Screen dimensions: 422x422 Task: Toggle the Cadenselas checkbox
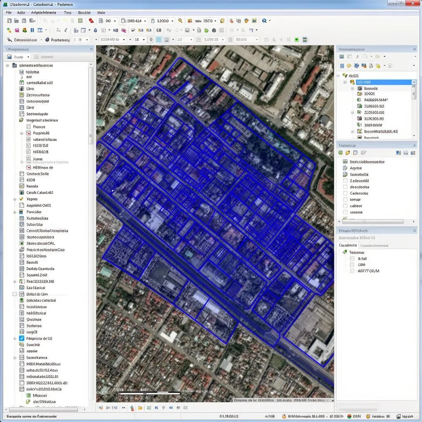[345, 193]
